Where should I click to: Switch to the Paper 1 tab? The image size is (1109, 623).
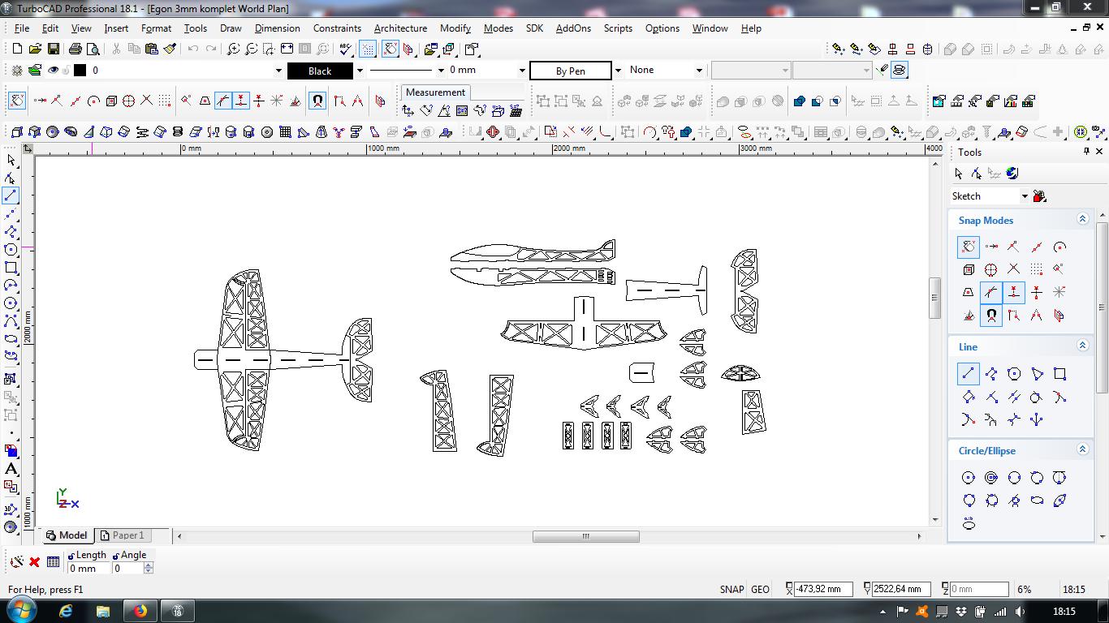(127, 535)
